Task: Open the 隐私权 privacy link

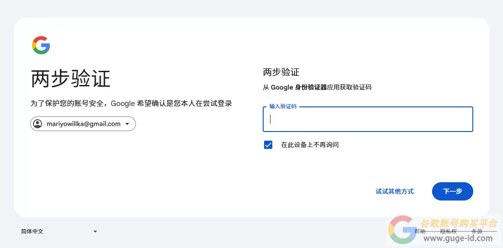Action: coord(448,232)
